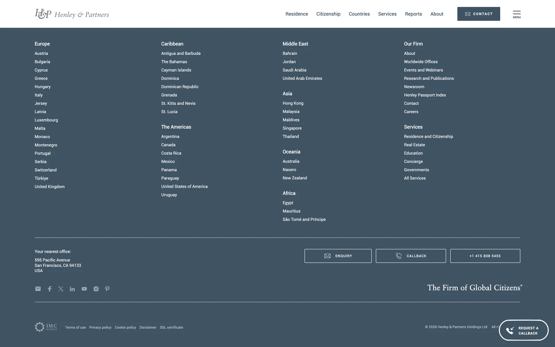Image resolution: width=555 pixels, height=347 pixels.
Task: Open United Arab Emirates link
Action: coord(302,78)
